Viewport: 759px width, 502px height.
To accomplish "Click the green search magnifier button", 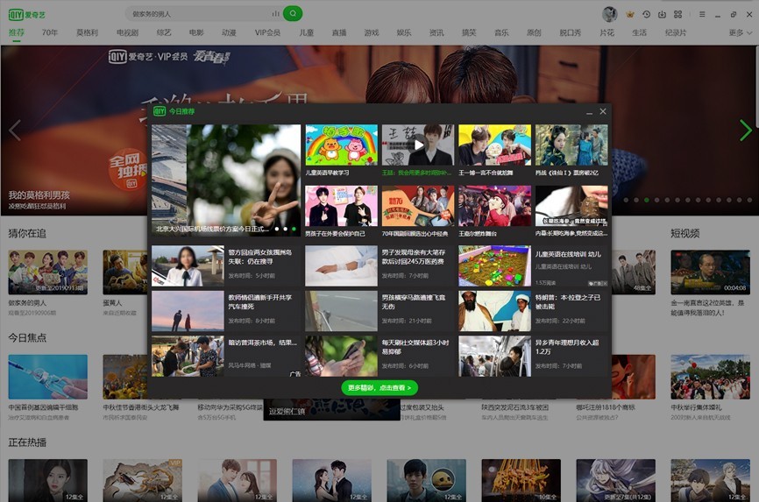I will [293, 13].
